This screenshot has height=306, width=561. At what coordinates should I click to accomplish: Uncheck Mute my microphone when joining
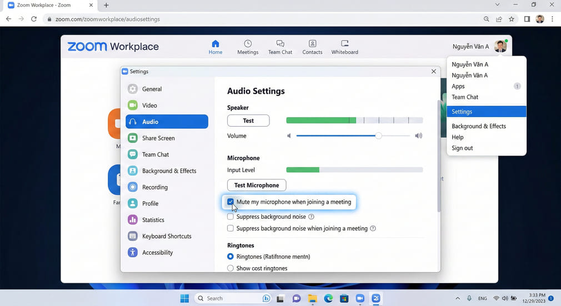[231, 202]
